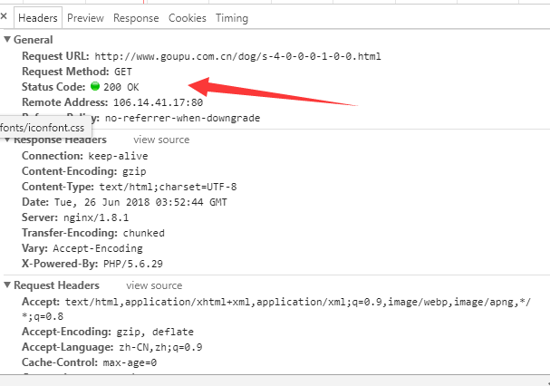Open the Preview tab
The width and height of the screenshot is (550, 386).
85,18
